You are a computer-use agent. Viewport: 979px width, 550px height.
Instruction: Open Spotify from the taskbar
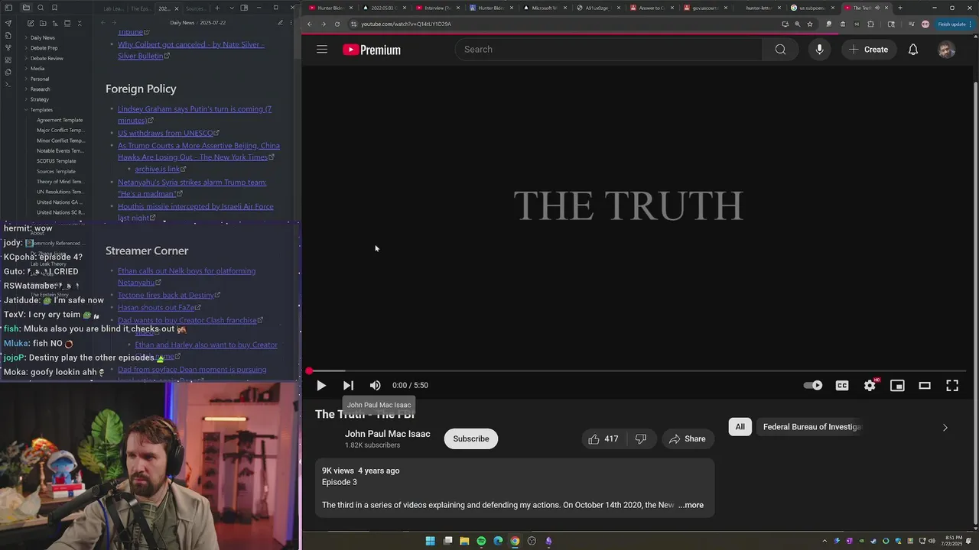tap(481, 541)
